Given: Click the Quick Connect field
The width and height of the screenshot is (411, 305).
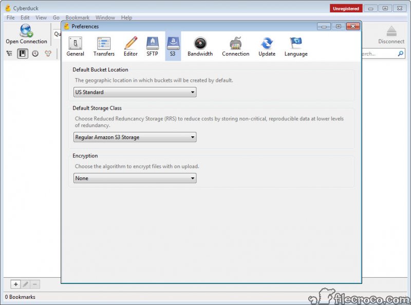Looking at the screenshot, I should click(x=57, y=34).
